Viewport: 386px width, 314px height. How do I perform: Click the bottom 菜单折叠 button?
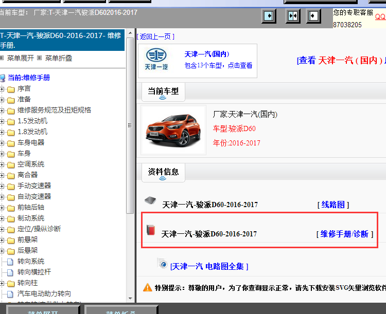[x=121, y=309]
